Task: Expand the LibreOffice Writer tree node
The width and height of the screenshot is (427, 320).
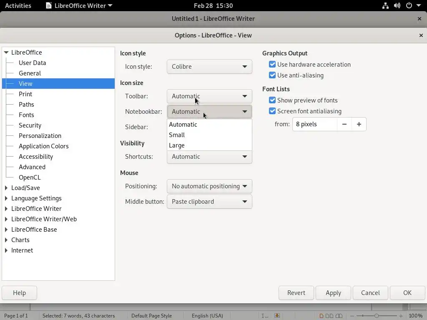Action: pyautogui.click(x=6, y=209)
